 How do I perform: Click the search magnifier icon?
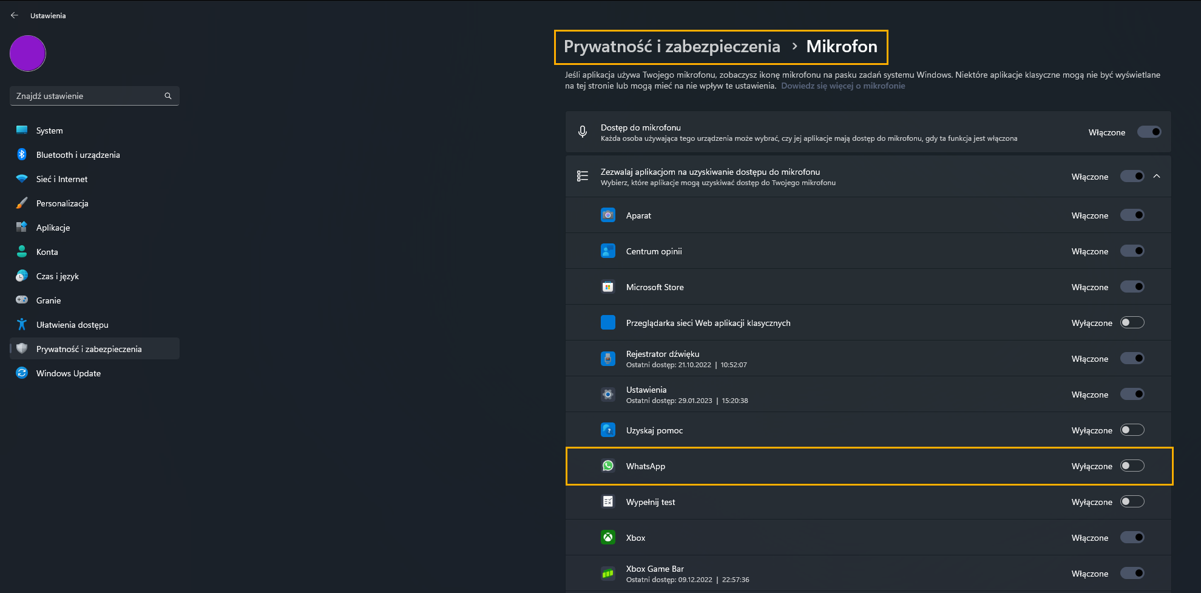pyautogui.click(x=168, y=96)
